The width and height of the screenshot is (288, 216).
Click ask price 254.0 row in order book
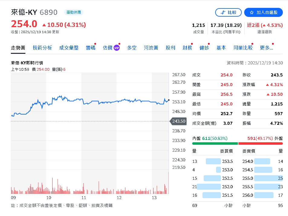point(247,161)
